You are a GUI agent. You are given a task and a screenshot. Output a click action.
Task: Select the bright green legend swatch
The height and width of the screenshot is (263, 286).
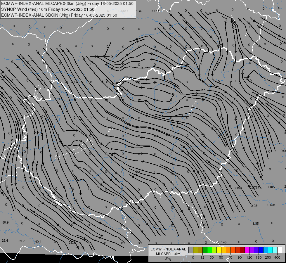tap(209, 250)
